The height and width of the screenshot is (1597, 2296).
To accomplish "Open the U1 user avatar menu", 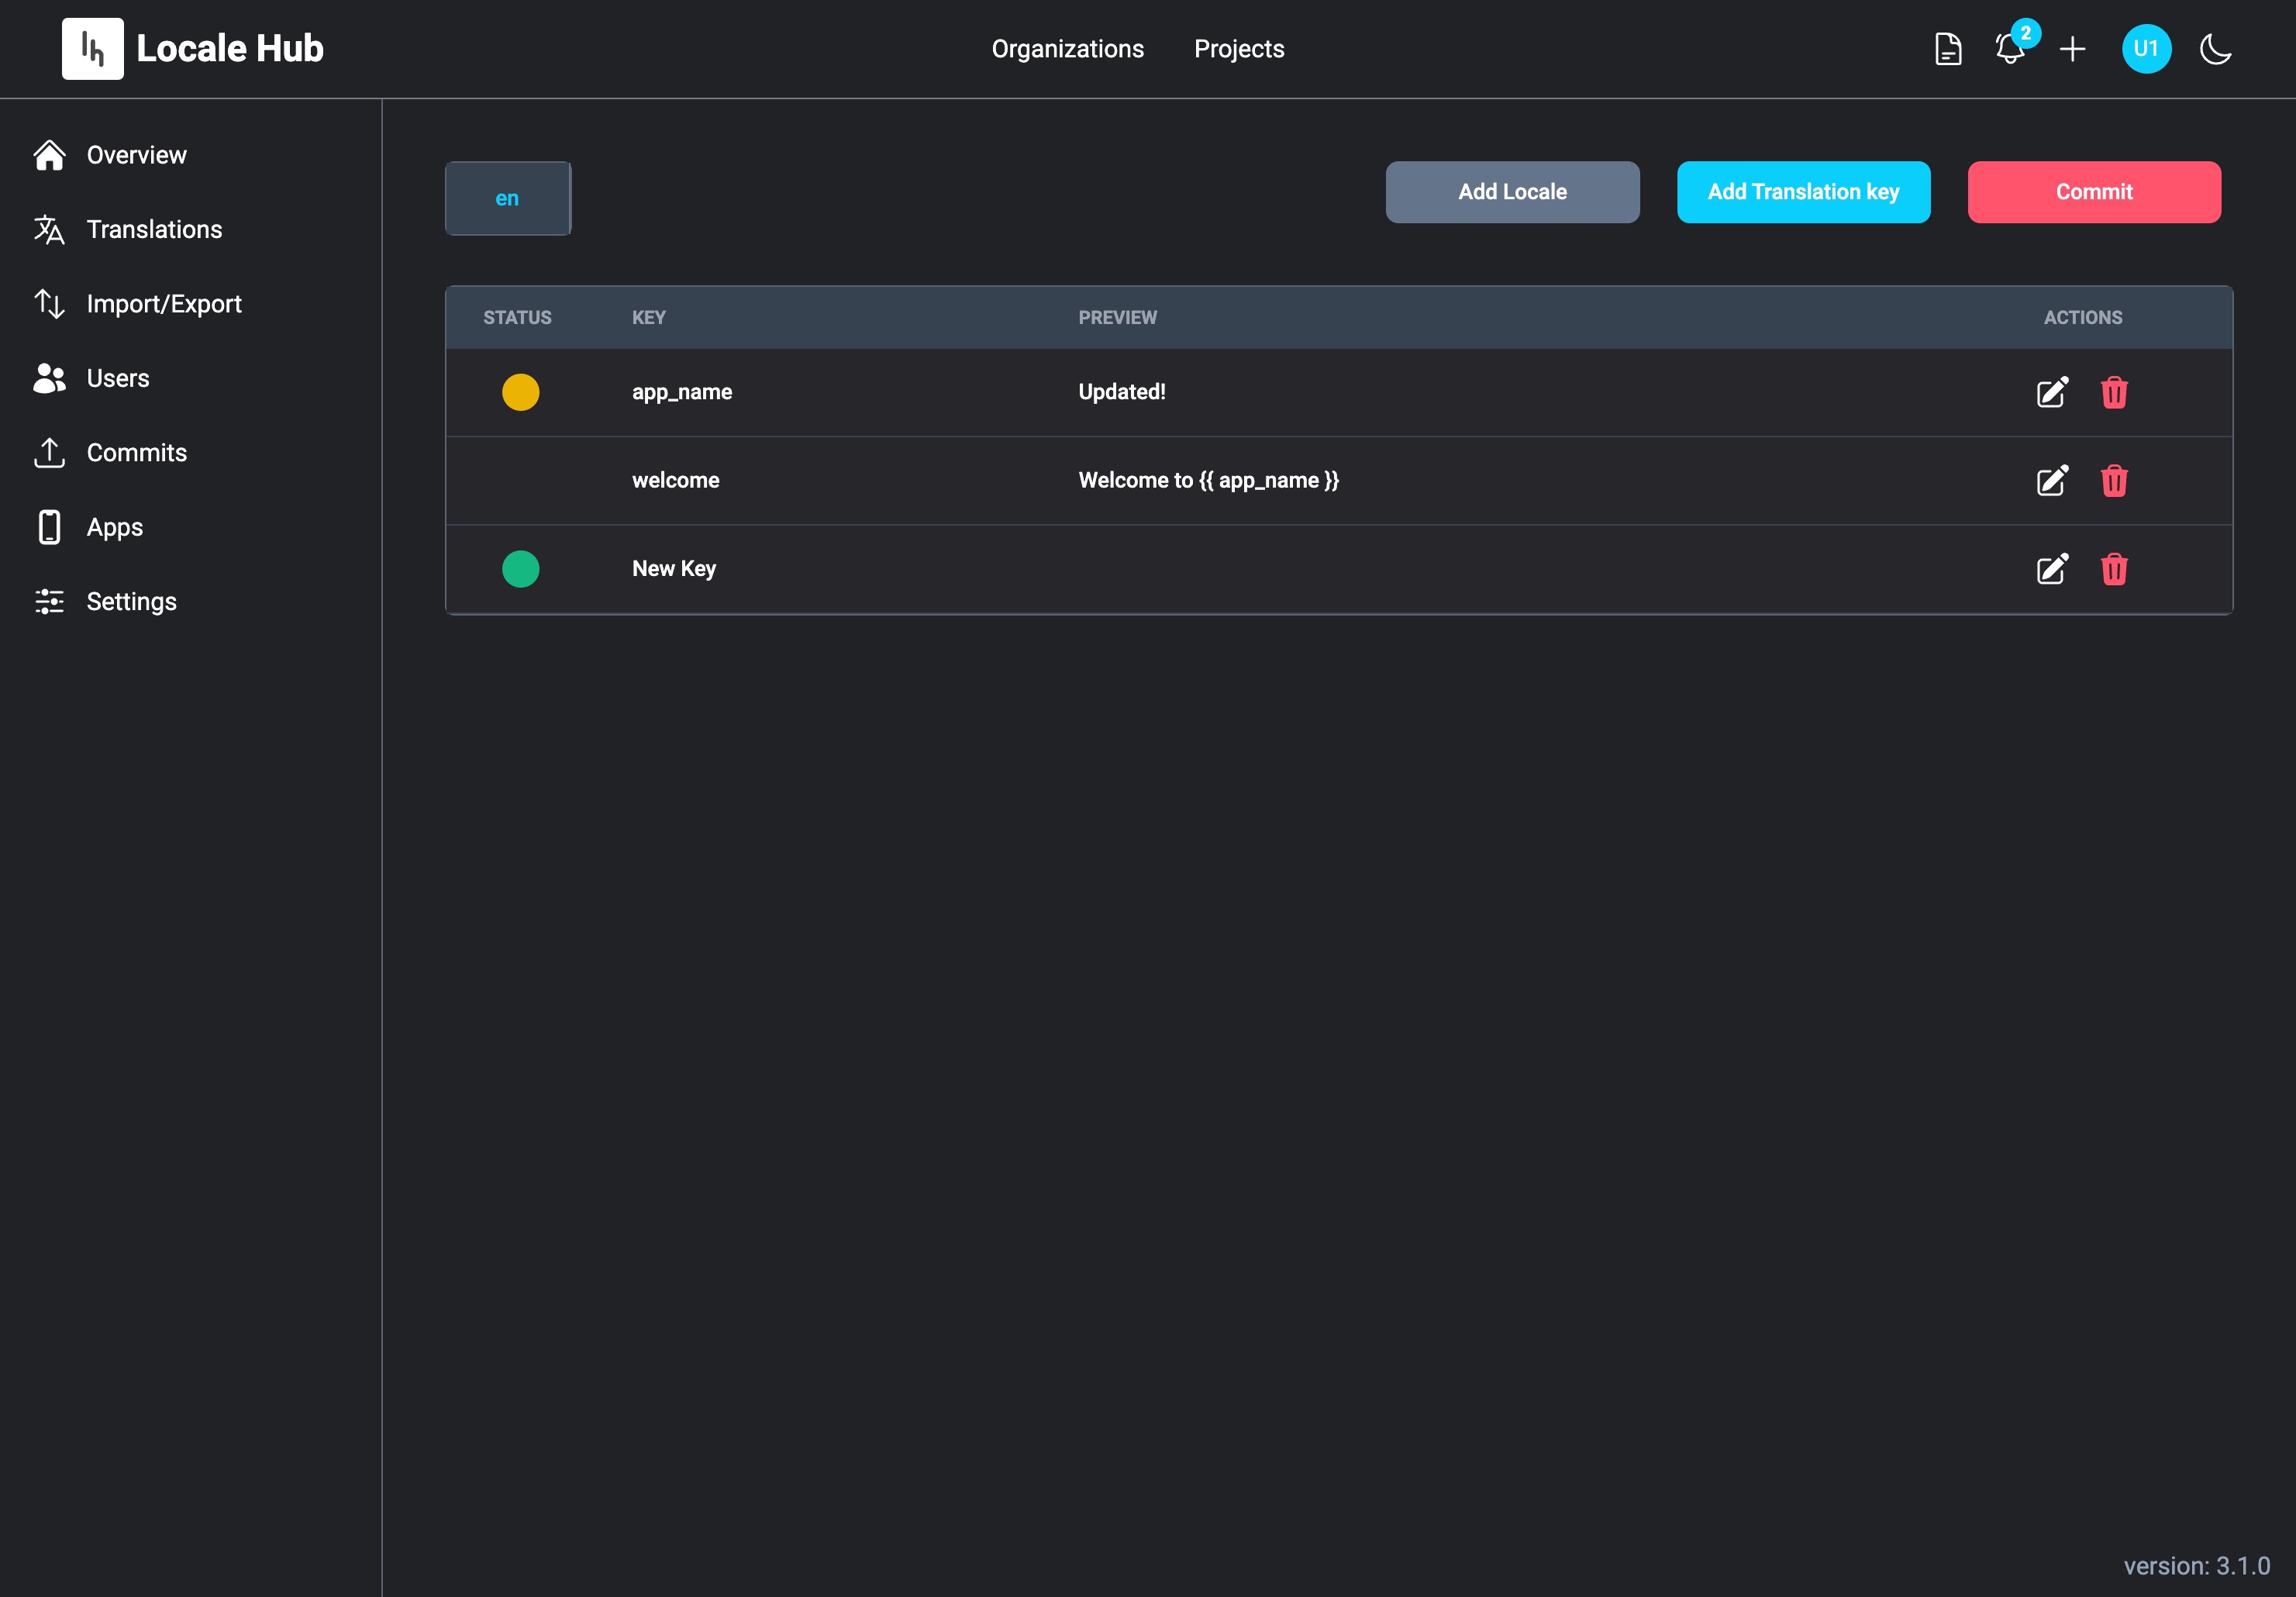I will pos(2146,48).
